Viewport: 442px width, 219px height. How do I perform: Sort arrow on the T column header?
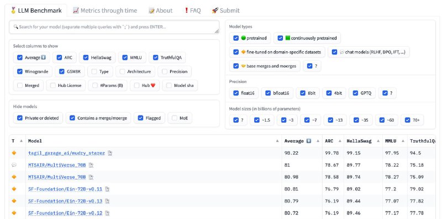click(22, 141)
